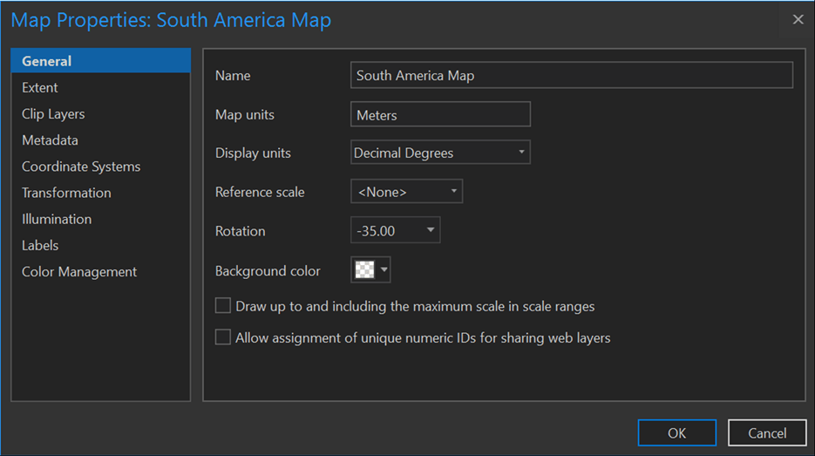Switch to Clip Layers section
The width and height of the screenshot is (815, 456).
click(x=53, y=114)
